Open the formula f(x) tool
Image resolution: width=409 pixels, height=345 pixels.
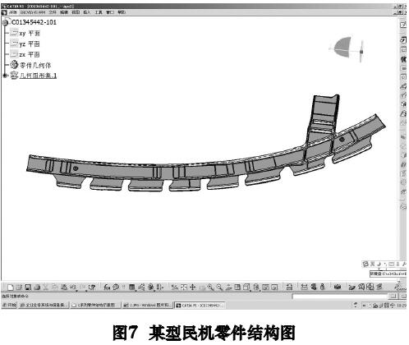click(x=107, y=287)
